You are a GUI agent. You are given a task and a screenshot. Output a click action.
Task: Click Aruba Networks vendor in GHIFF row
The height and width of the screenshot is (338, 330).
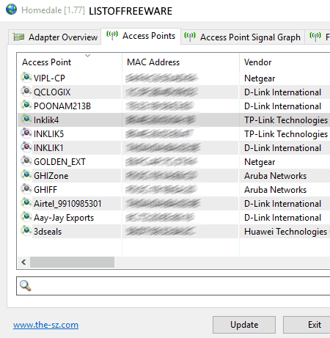tap(275, 190)
